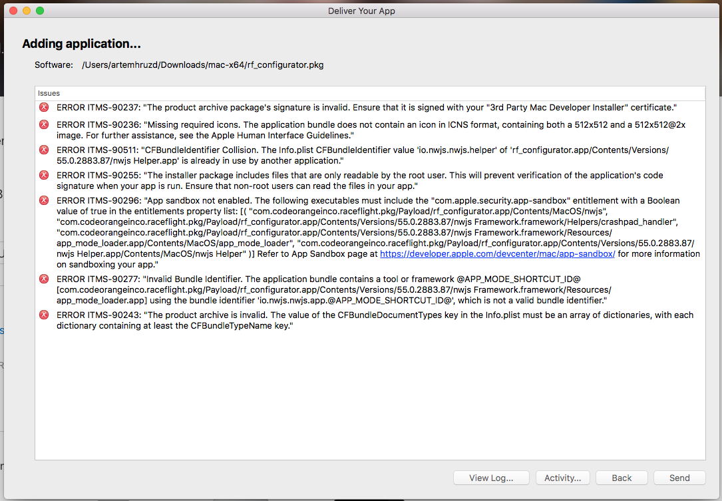Close the Deliver Your App window
722x501 pixels.
coord(13,11)
